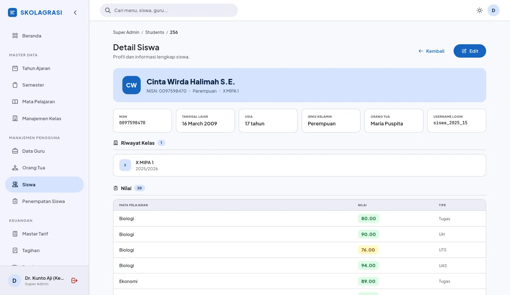This screenshot has width=510, height=295.
Task: Click Usia value 17 tahun
Action: point(255,123)
